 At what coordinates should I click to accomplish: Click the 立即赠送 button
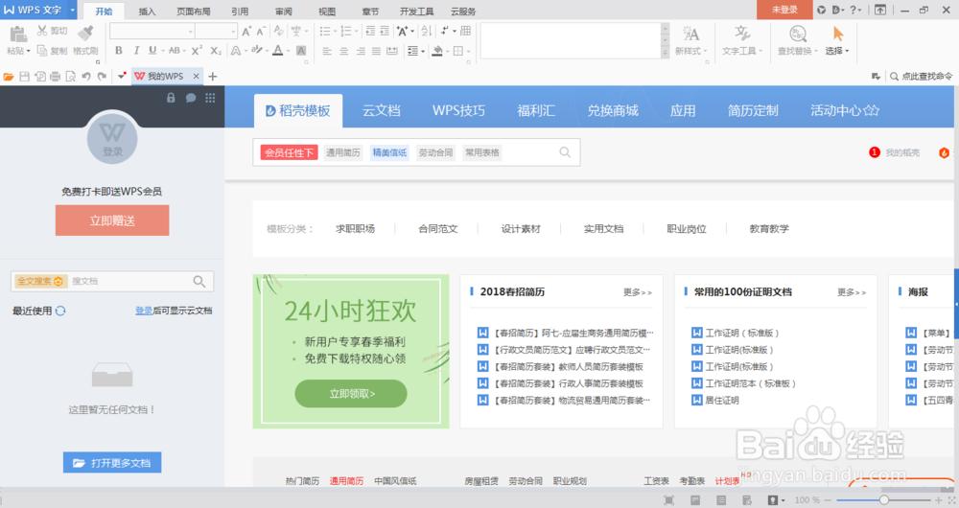112,220
